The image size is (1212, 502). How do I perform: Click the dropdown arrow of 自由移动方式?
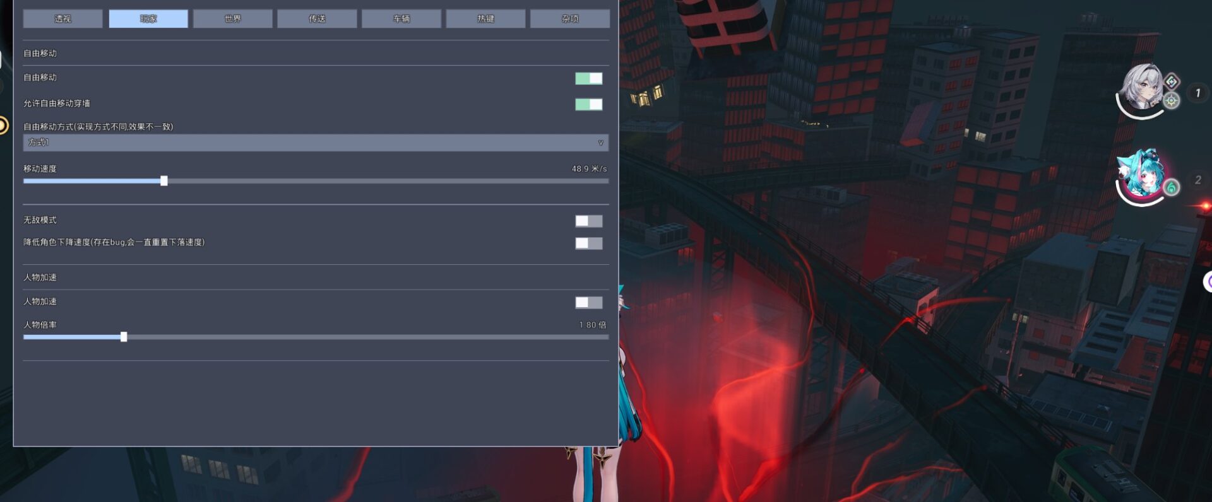click(600, 143)
